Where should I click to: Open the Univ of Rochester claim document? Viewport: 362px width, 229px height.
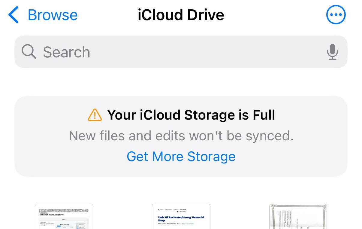pos(181,217)
